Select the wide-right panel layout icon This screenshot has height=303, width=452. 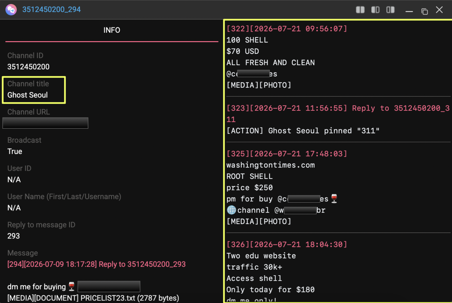[390, 10]
